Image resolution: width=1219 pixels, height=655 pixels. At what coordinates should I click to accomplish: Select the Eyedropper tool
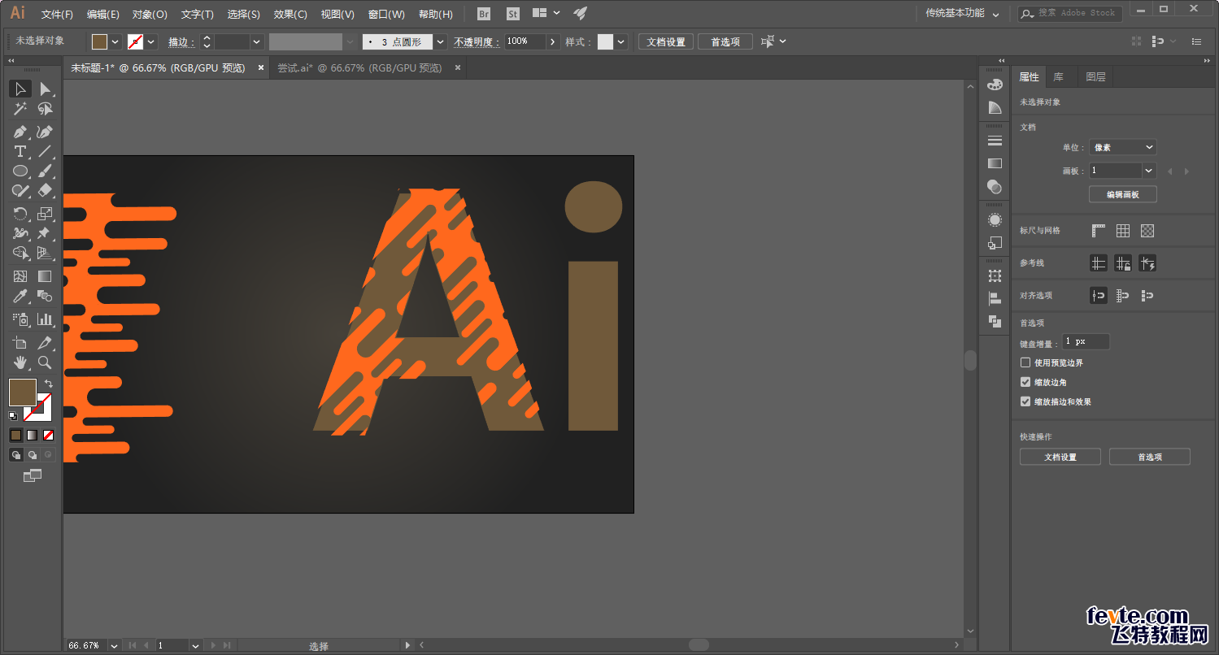coord(20,296)
